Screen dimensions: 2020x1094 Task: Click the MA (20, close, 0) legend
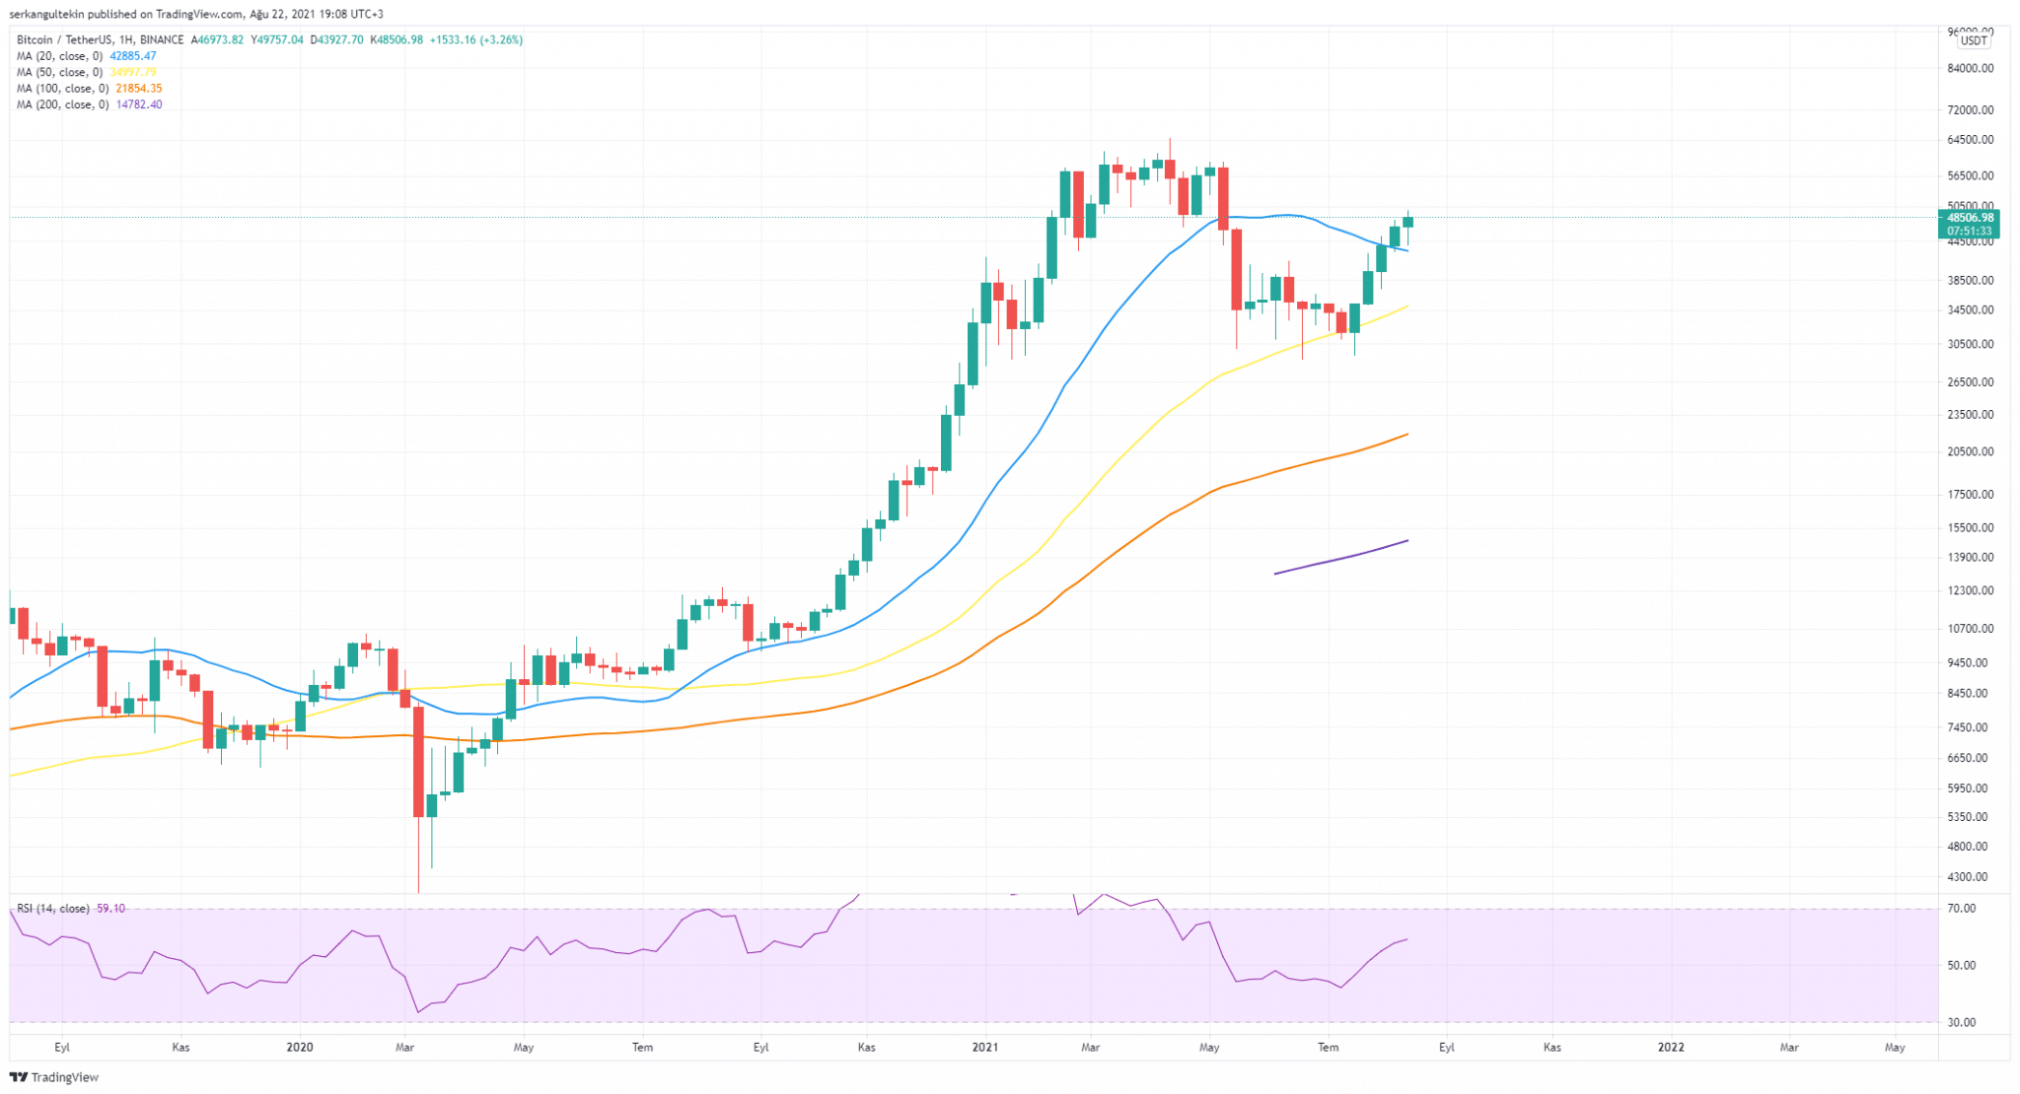click(x=59, y=56)
